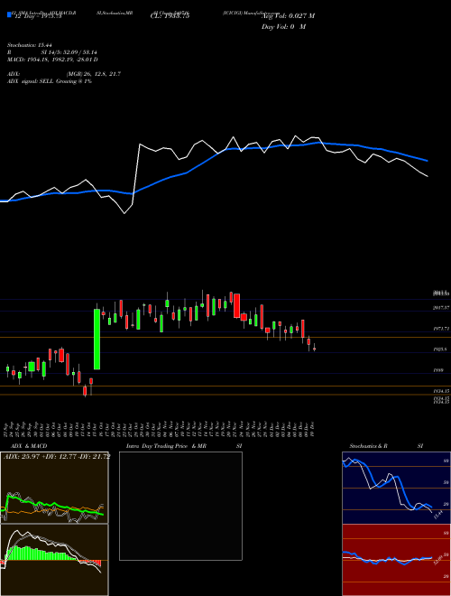Viewport: 451px width, 596px height.
Task: Select the Stochastics: 15.44 value line
Action: (x=29, y=45)
